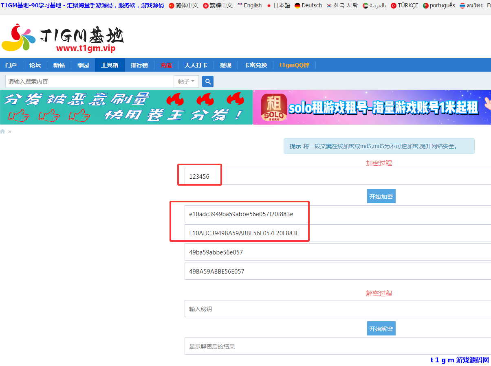Click the 充值 red navigation link
Viewport: 491px width, 366px height.
point(166,65)
